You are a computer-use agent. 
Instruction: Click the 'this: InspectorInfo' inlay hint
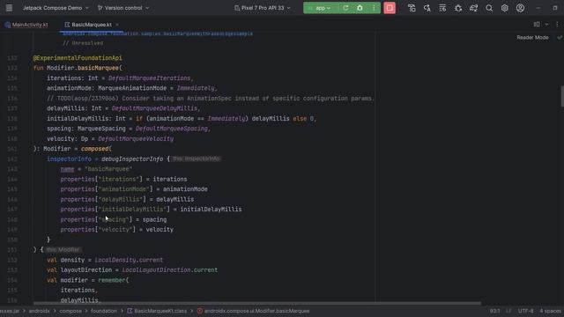click(x=196, y=158)
